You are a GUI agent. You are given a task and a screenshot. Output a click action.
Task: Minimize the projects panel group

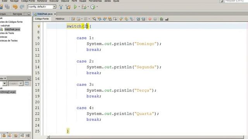click(x=29, y=14)
